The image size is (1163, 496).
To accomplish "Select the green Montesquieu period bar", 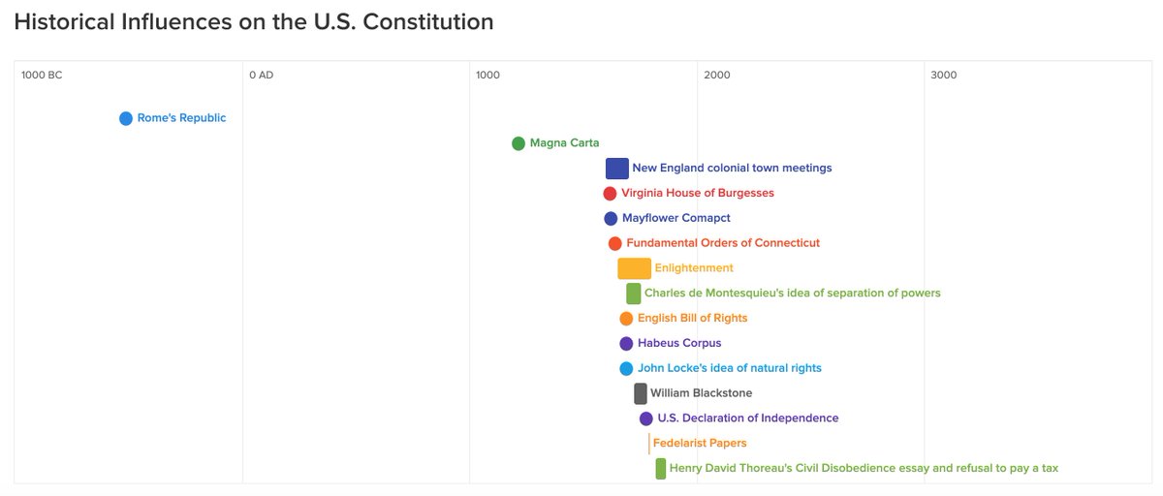I will (x=633, y=294).
